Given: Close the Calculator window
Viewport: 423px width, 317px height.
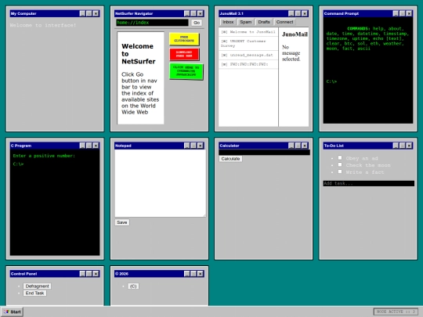Looking at the screenshot, I should [305, 146].
